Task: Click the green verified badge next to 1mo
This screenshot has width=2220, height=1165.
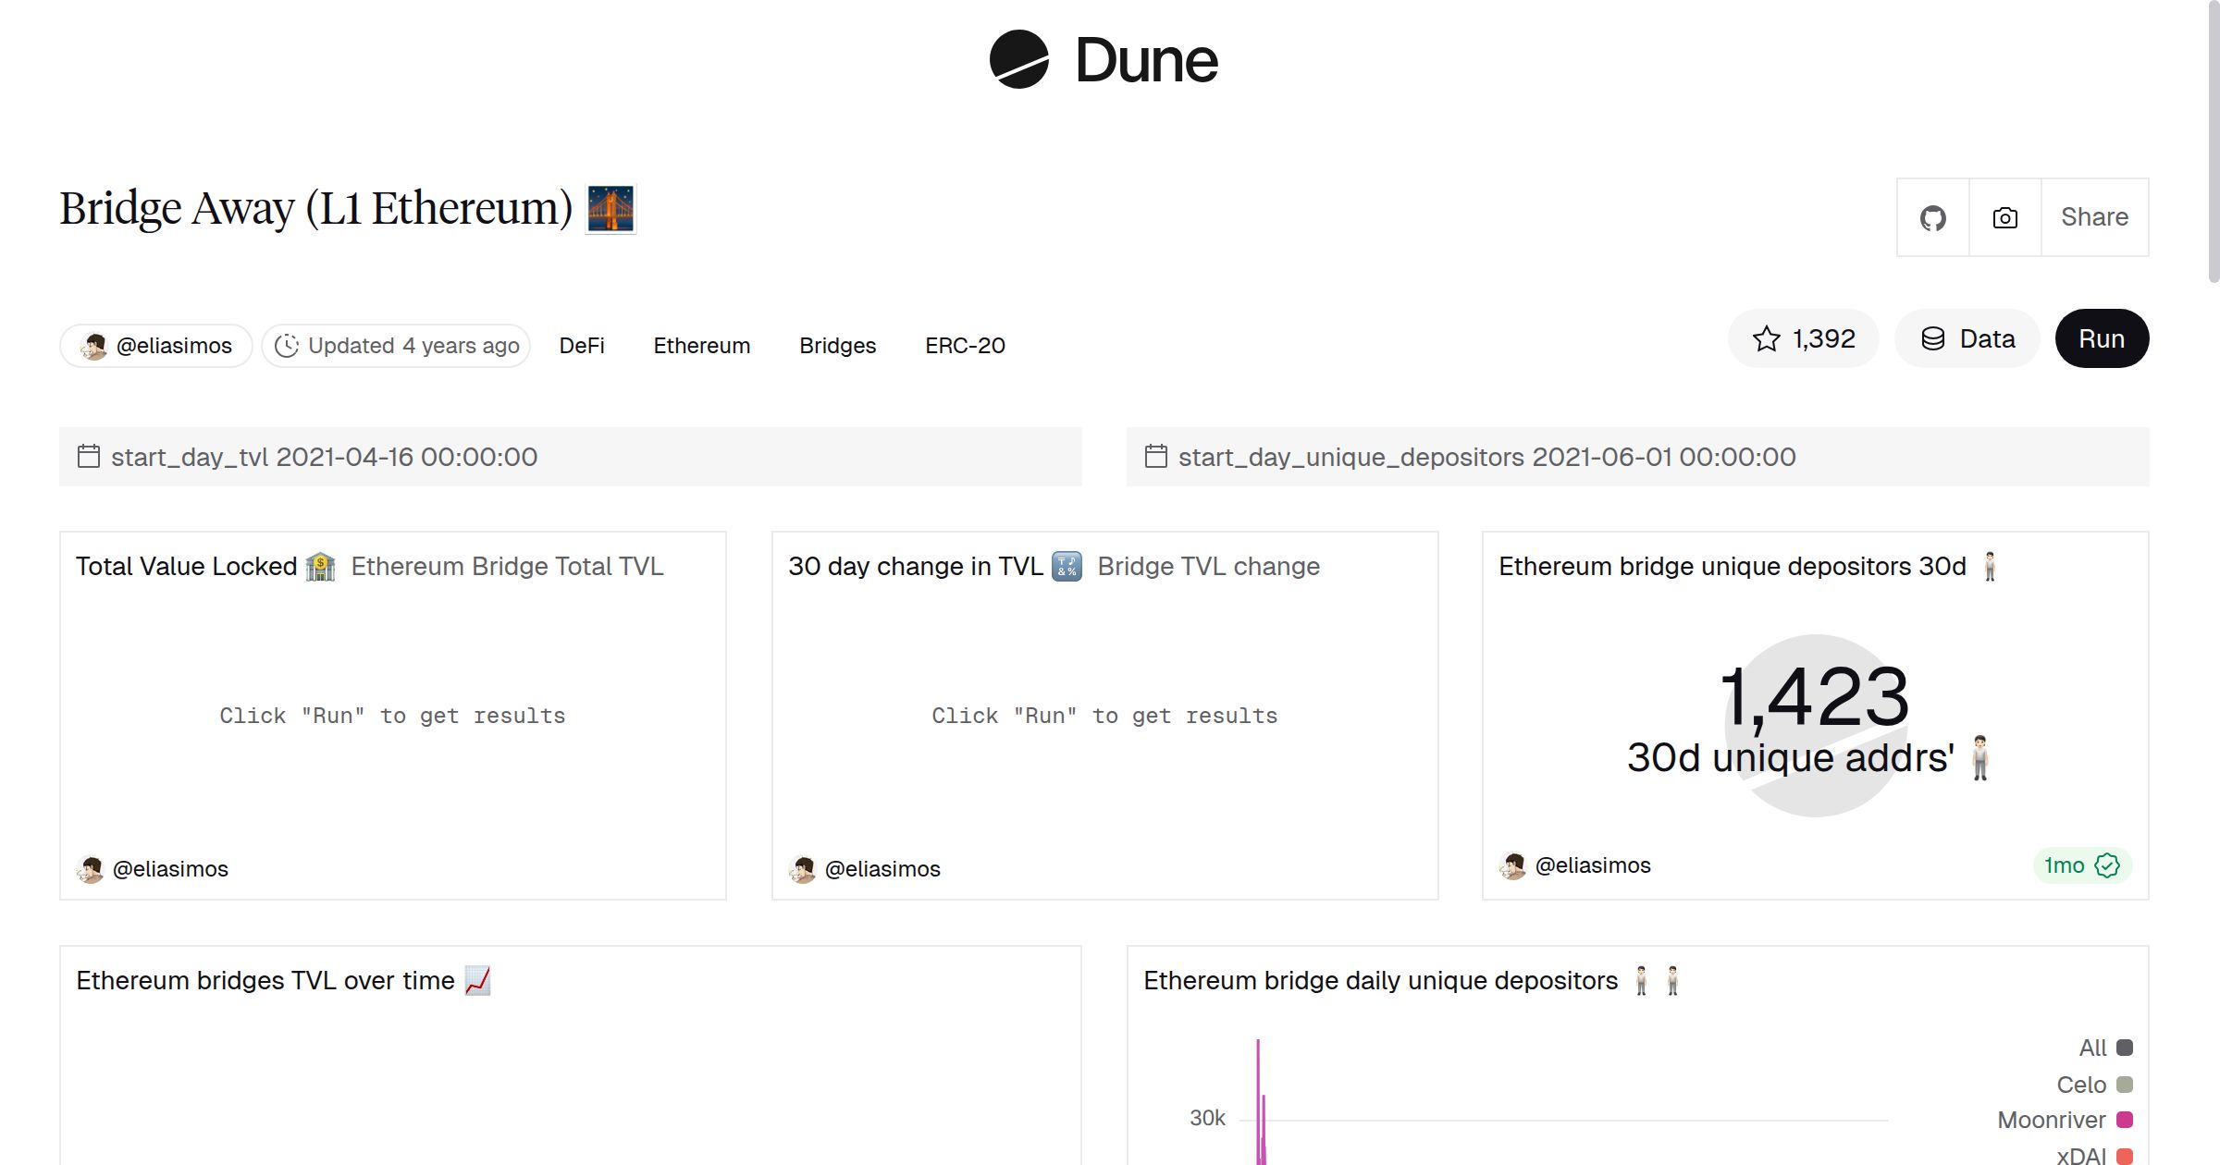Action: coord(2106,865)
